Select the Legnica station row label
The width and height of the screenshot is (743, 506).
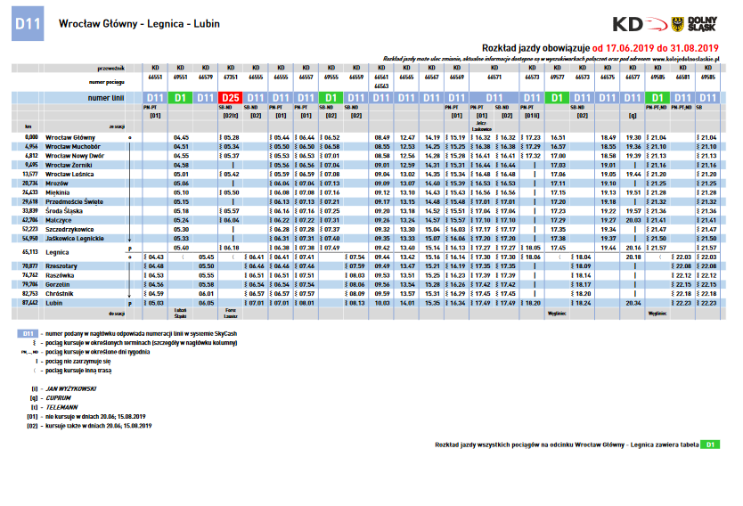tap(59, 252)
